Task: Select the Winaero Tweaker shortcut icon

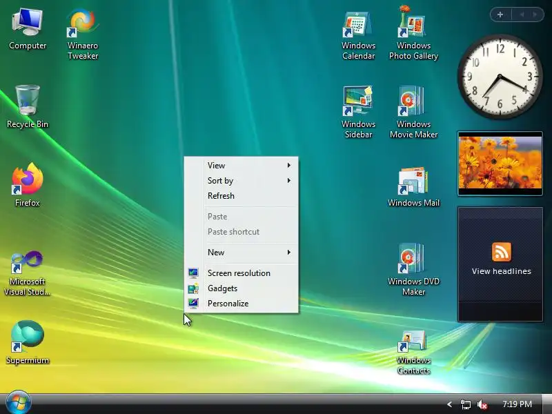Action: tap(83, 33)
